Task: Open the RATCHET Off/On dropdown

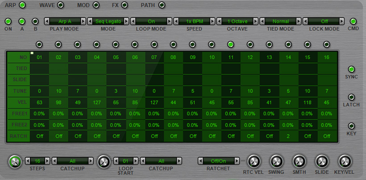Action: [x=219, y=161]
